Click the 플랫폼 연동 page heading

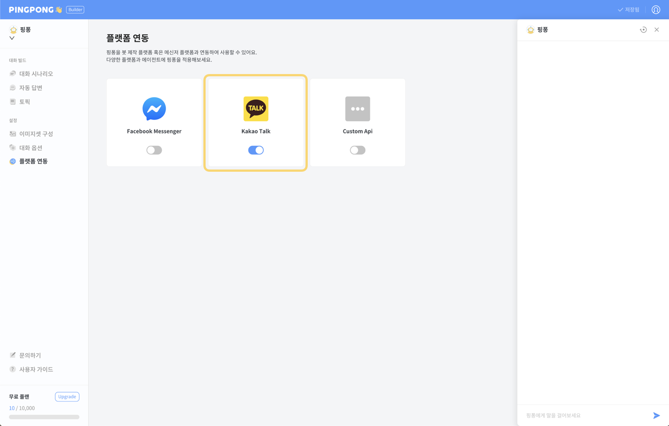pyautogui.click(x=128, y=38)
